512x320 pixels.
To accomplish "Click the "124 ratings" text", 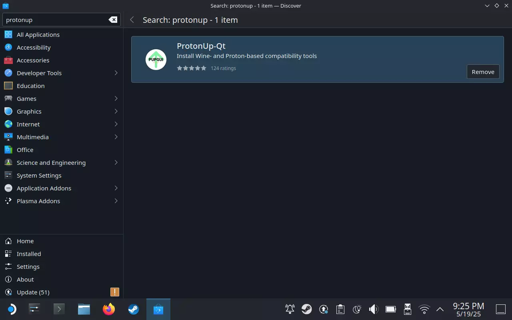I will point(223,68).
